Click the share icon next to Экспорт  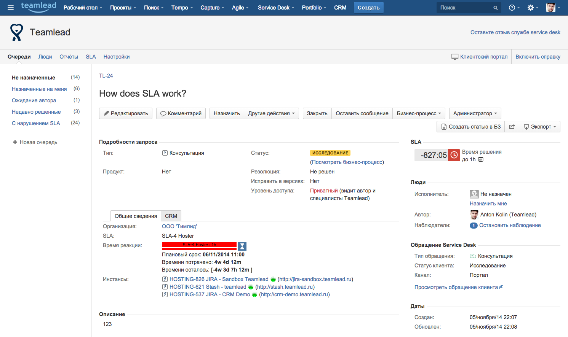click(x=512, y=127)
